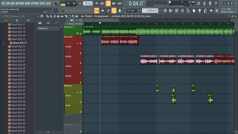Select the Zoom magnifier tool in playlist
Viewport: 238px width, 134px height.
(x=73, y=16)
